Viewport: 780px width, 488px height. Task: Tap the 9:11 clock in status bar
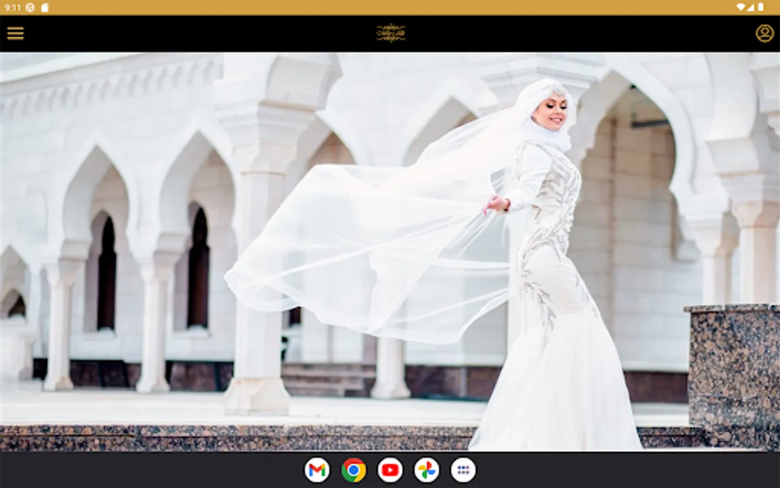tap(12, 8)
